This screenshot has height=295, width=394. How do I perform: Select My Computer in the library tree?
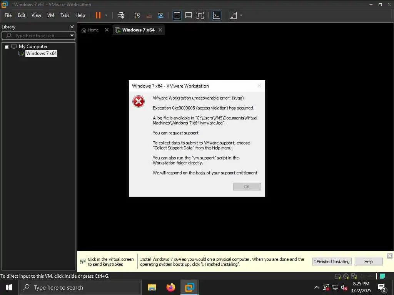(33, 46)
